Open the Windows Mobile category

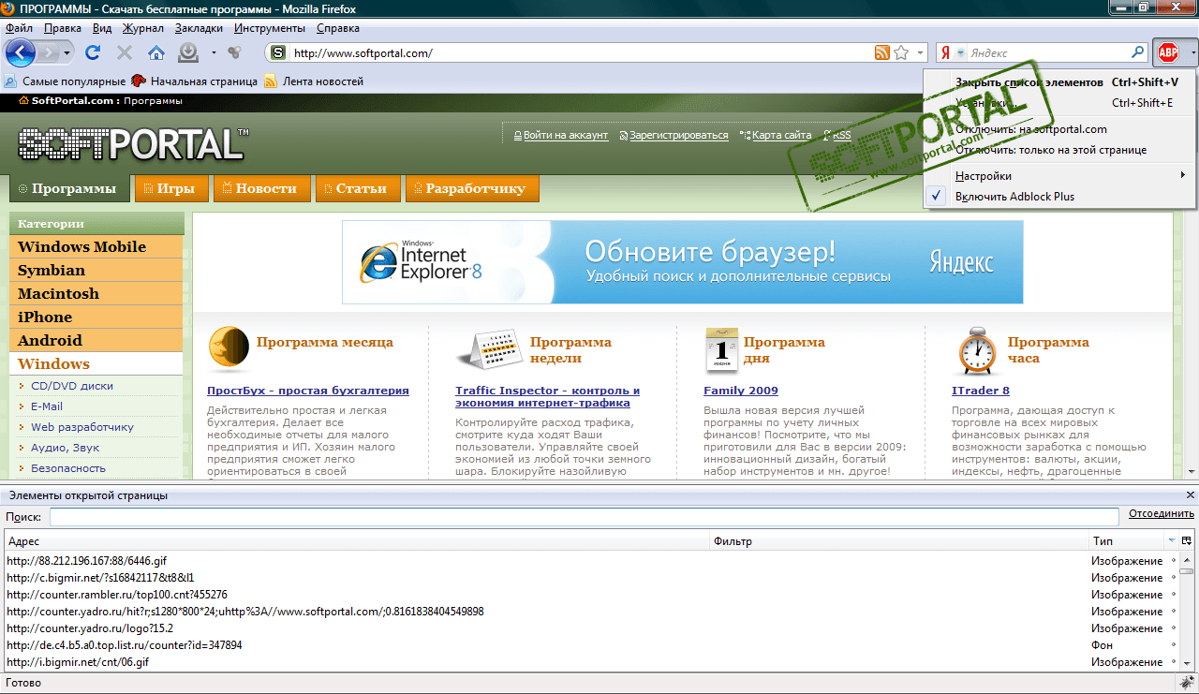click(96, 247)
